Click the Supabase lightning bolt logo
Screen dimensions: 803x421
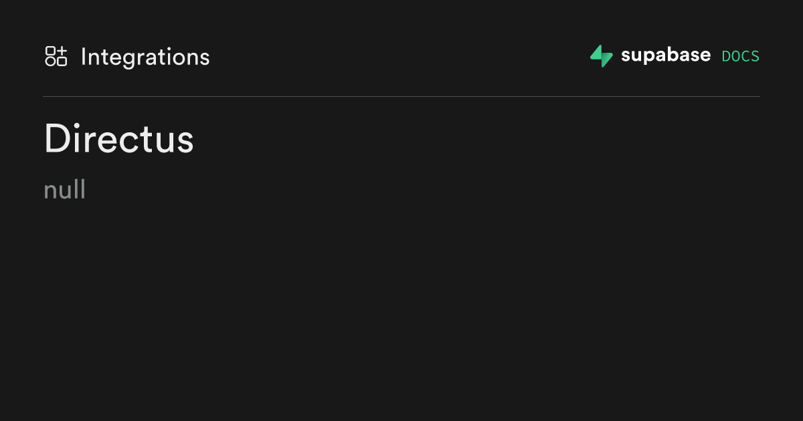(602, 56)
